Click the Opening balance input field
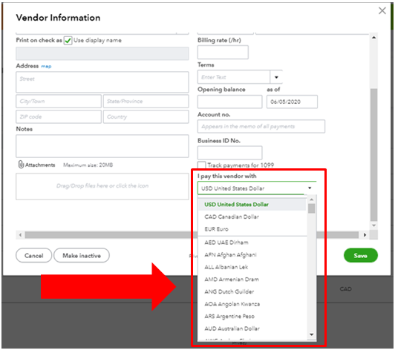The height and width of the screenshot is (353, 395). coord(229,102)
